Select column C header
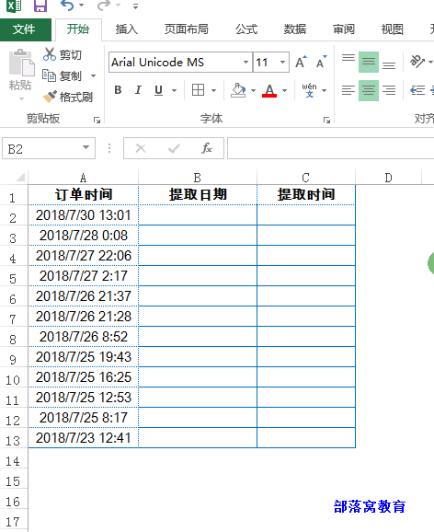434x532 pixels. tap(306, 177)
